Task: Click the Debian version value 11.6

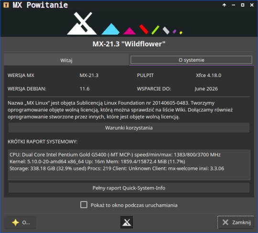Action: point(85,89)
